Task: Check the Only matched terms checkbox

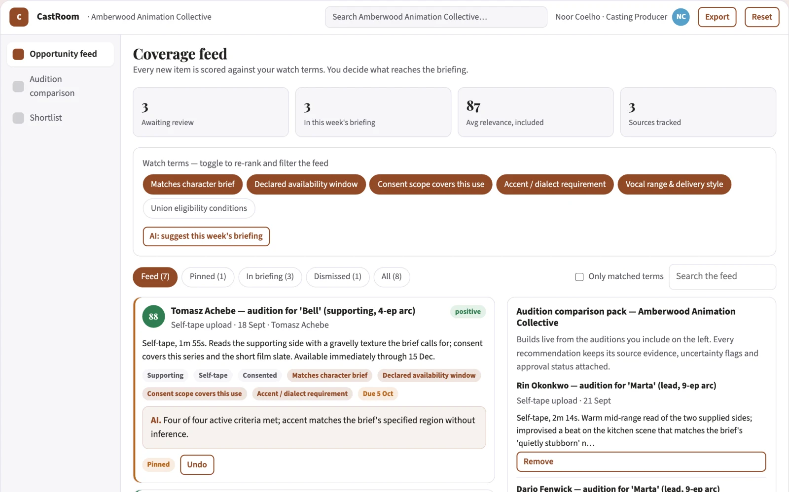Action: [579, 277]
